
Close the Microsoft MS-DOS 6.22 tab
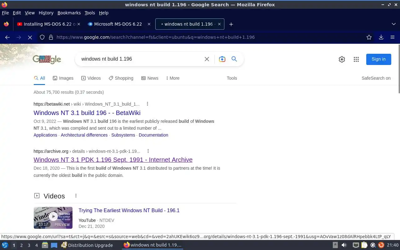[149, 24]
